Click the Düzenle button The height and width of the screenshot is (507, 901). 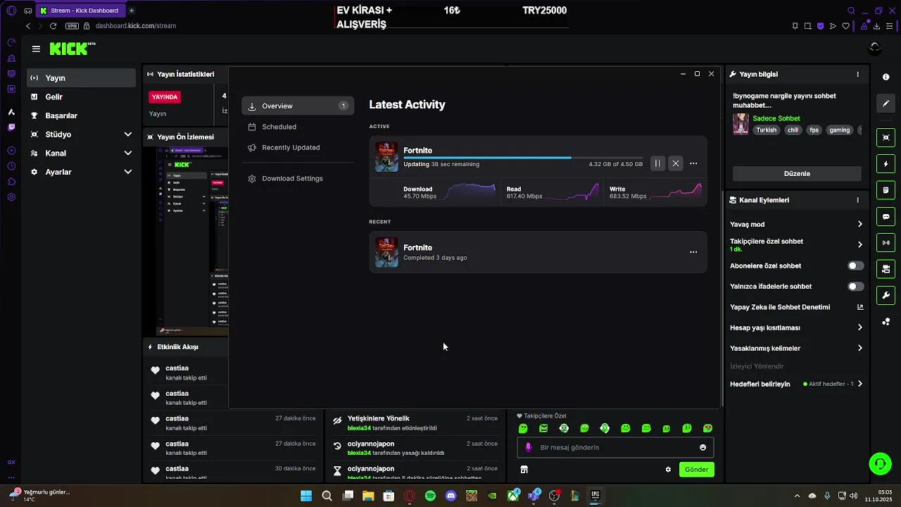point(797,173)
